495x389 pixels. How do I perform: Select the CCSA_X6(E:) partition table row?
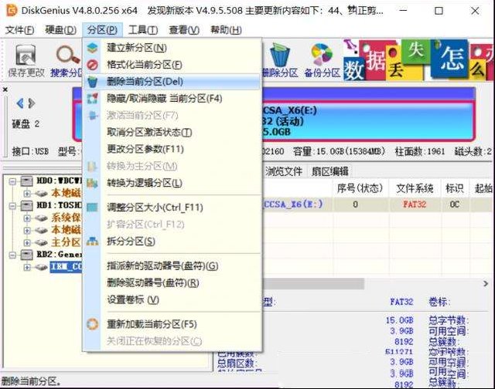click(x=378, y=205)
